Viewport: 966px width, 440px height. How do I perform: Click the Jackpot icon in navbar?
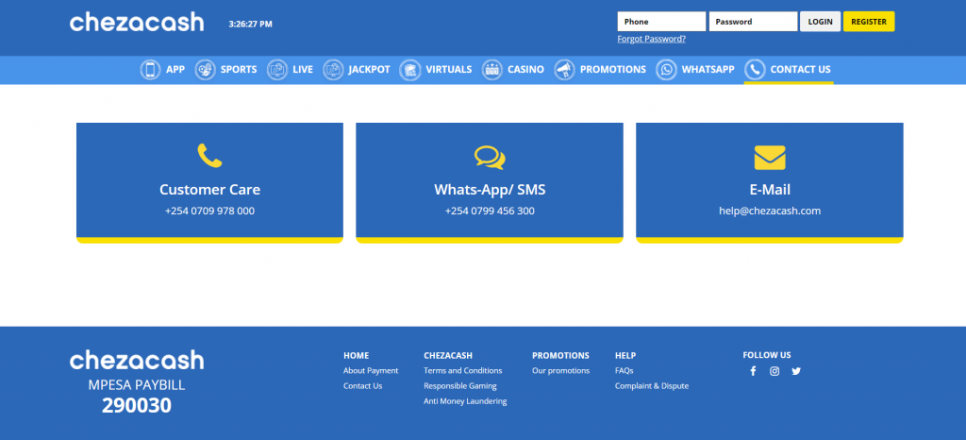[x=333, y=70]
